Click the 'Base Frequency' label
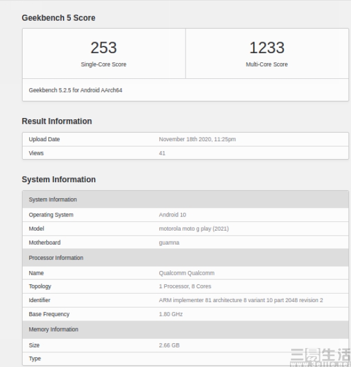Viewport: 351px width, 367px height. coord(49,314)
